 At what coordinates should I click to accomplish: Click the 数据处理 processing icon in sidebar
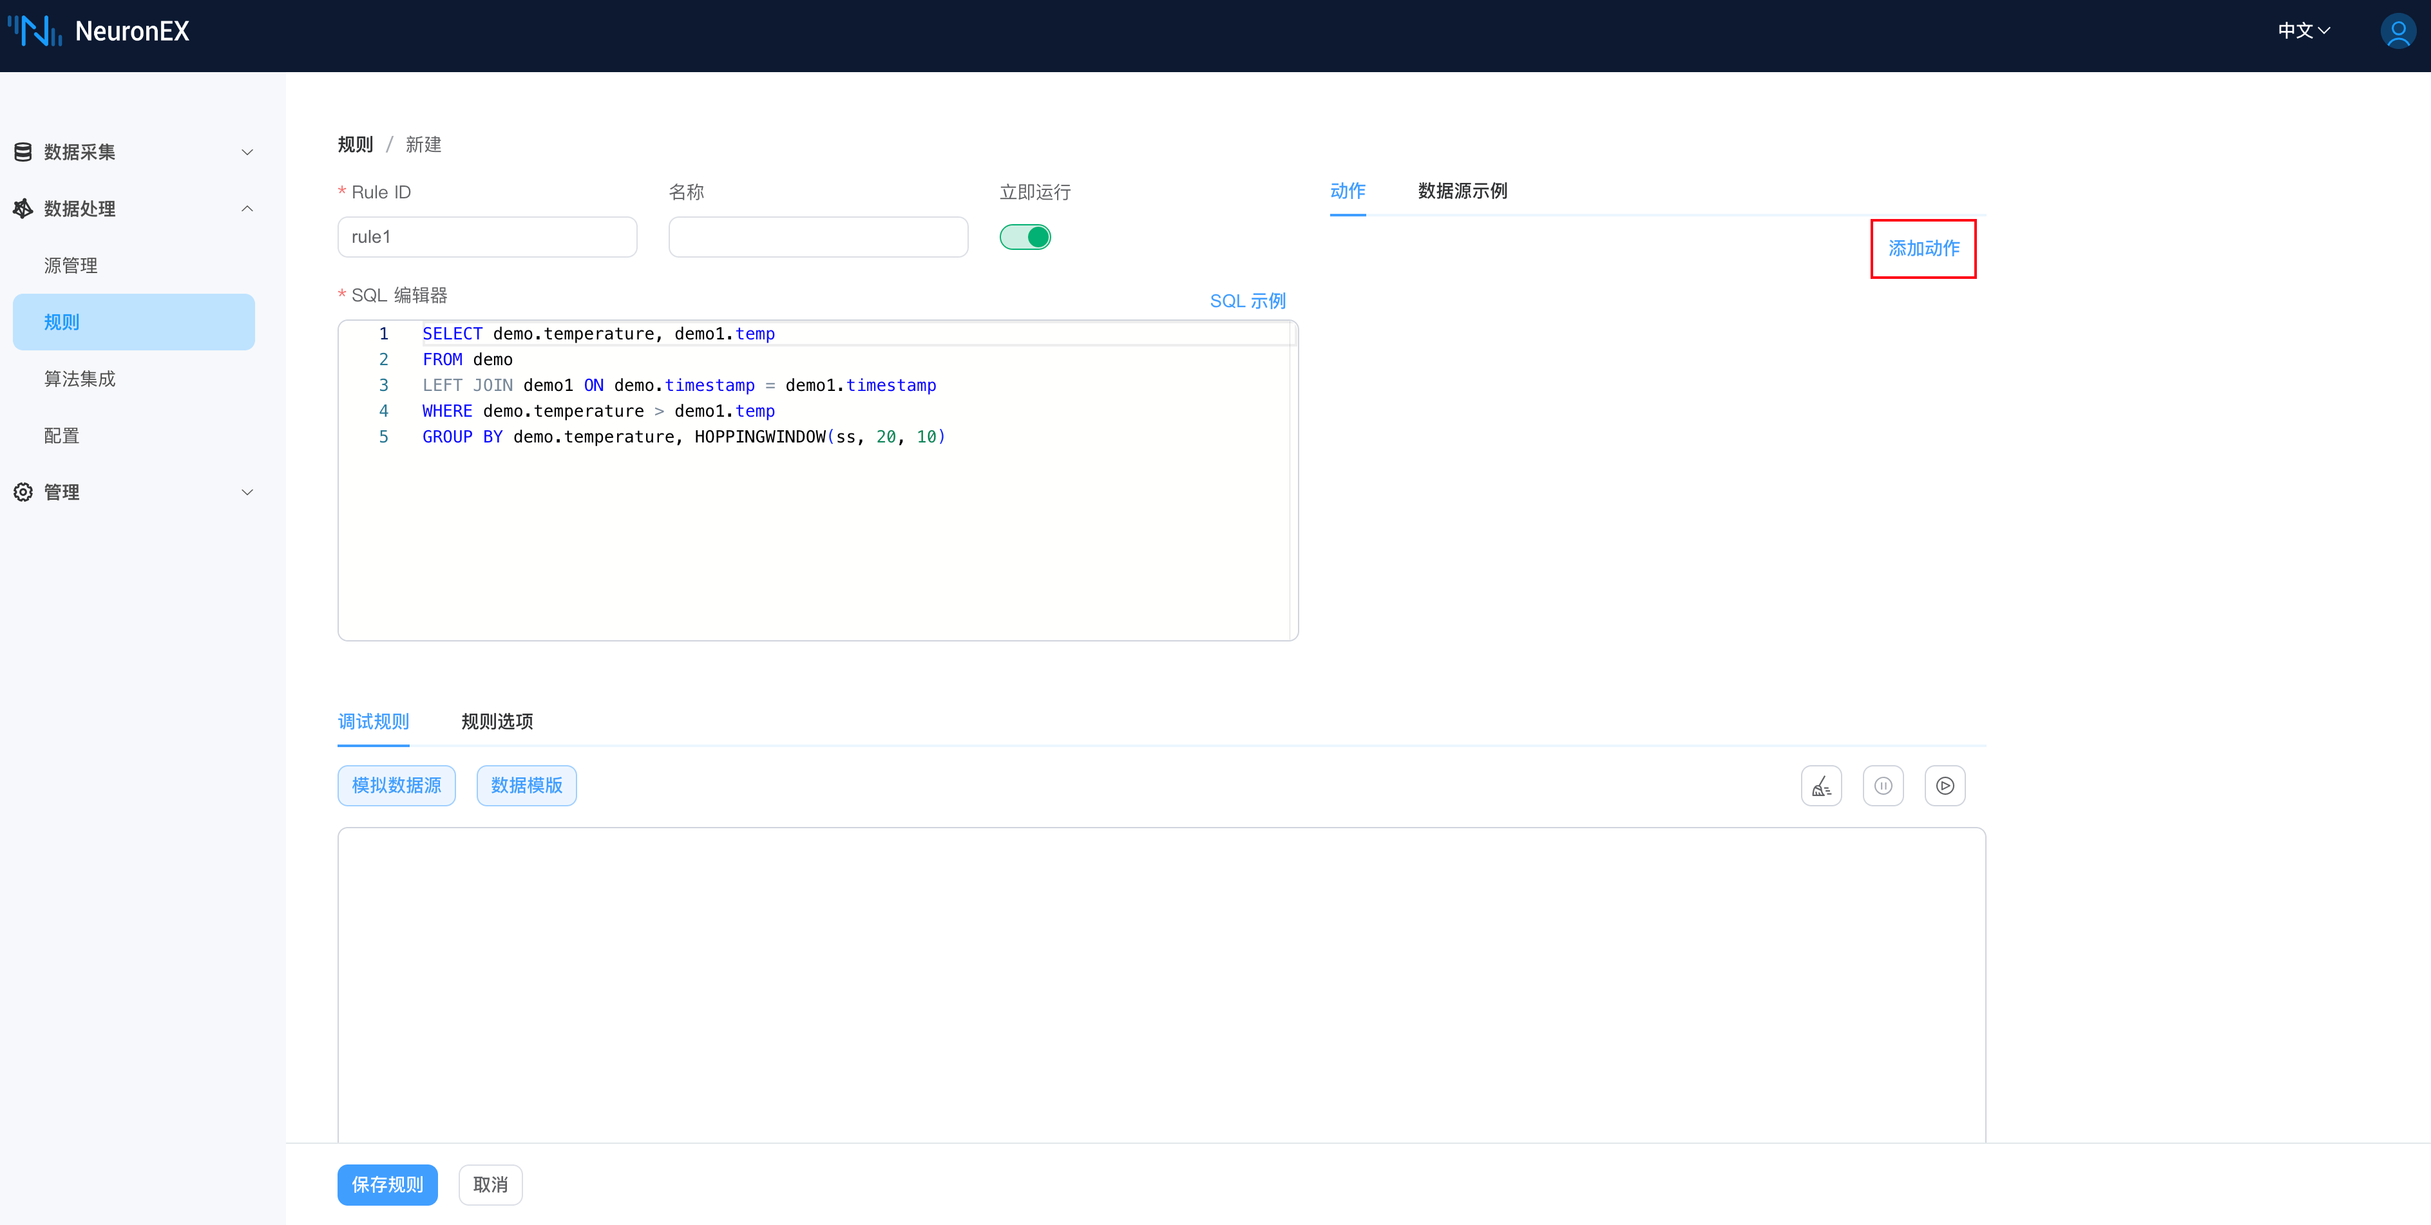(23, 209)
